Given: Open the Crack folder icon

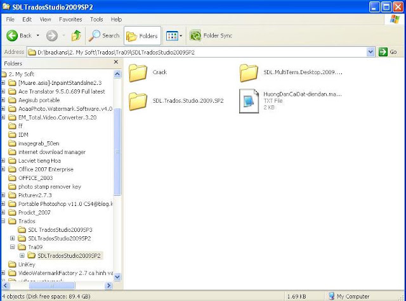Looking at the screenshot, I should pyautogui.click(x=138, y=73).
